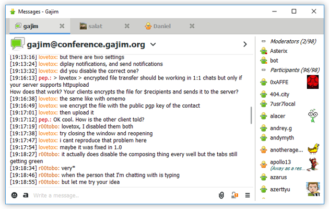Close the Daniel chat tab
The image size is (329, 209).
pyautogui.click(x=192, y=26)
